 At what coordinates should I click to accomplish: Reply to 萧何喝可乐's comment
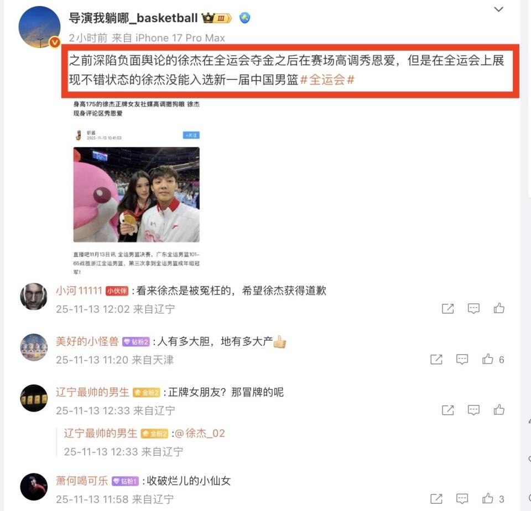point(462,498)
